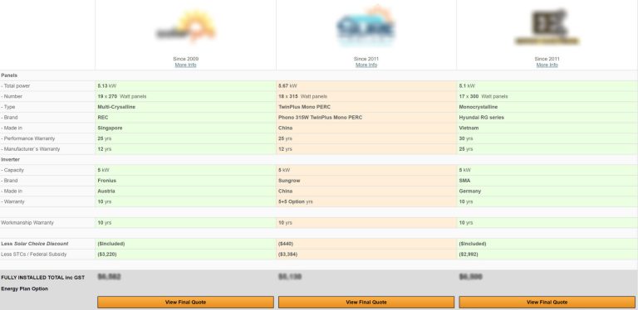The image size is (638, 310).
Task: Open More Info link under Since 2009
Action: pyautogui.click(x=185, y=65)
